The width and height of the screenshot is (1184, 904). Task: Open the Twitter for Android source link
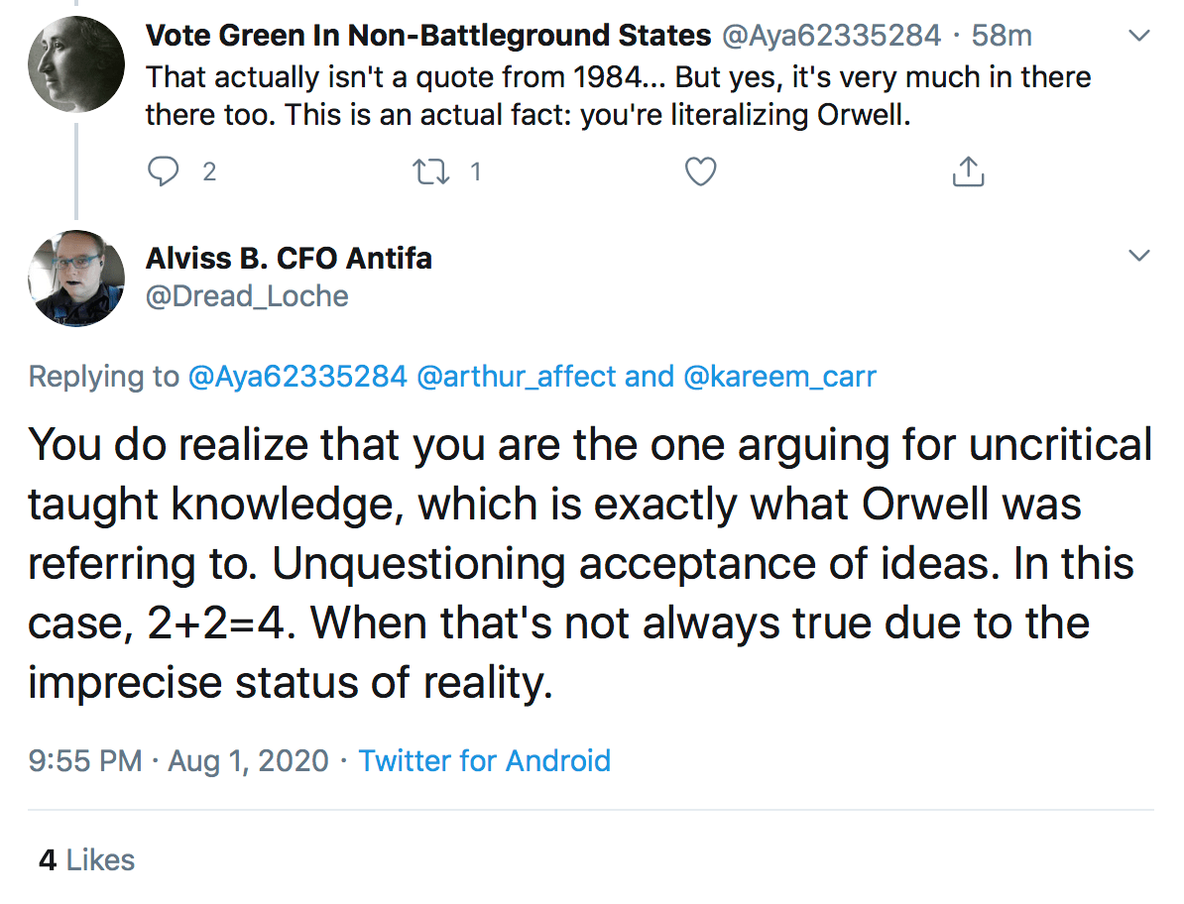[x=484, y=761]
